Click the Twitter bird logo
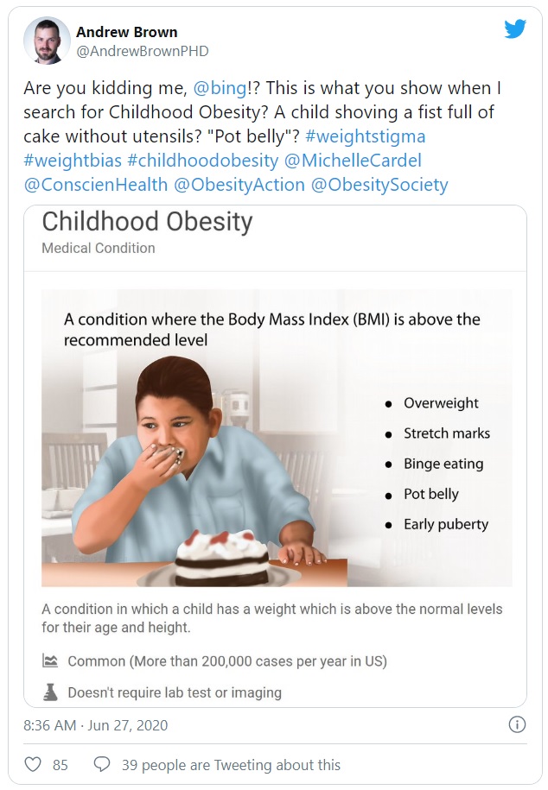This screenshot has height=790, width=548. (516, 28)
